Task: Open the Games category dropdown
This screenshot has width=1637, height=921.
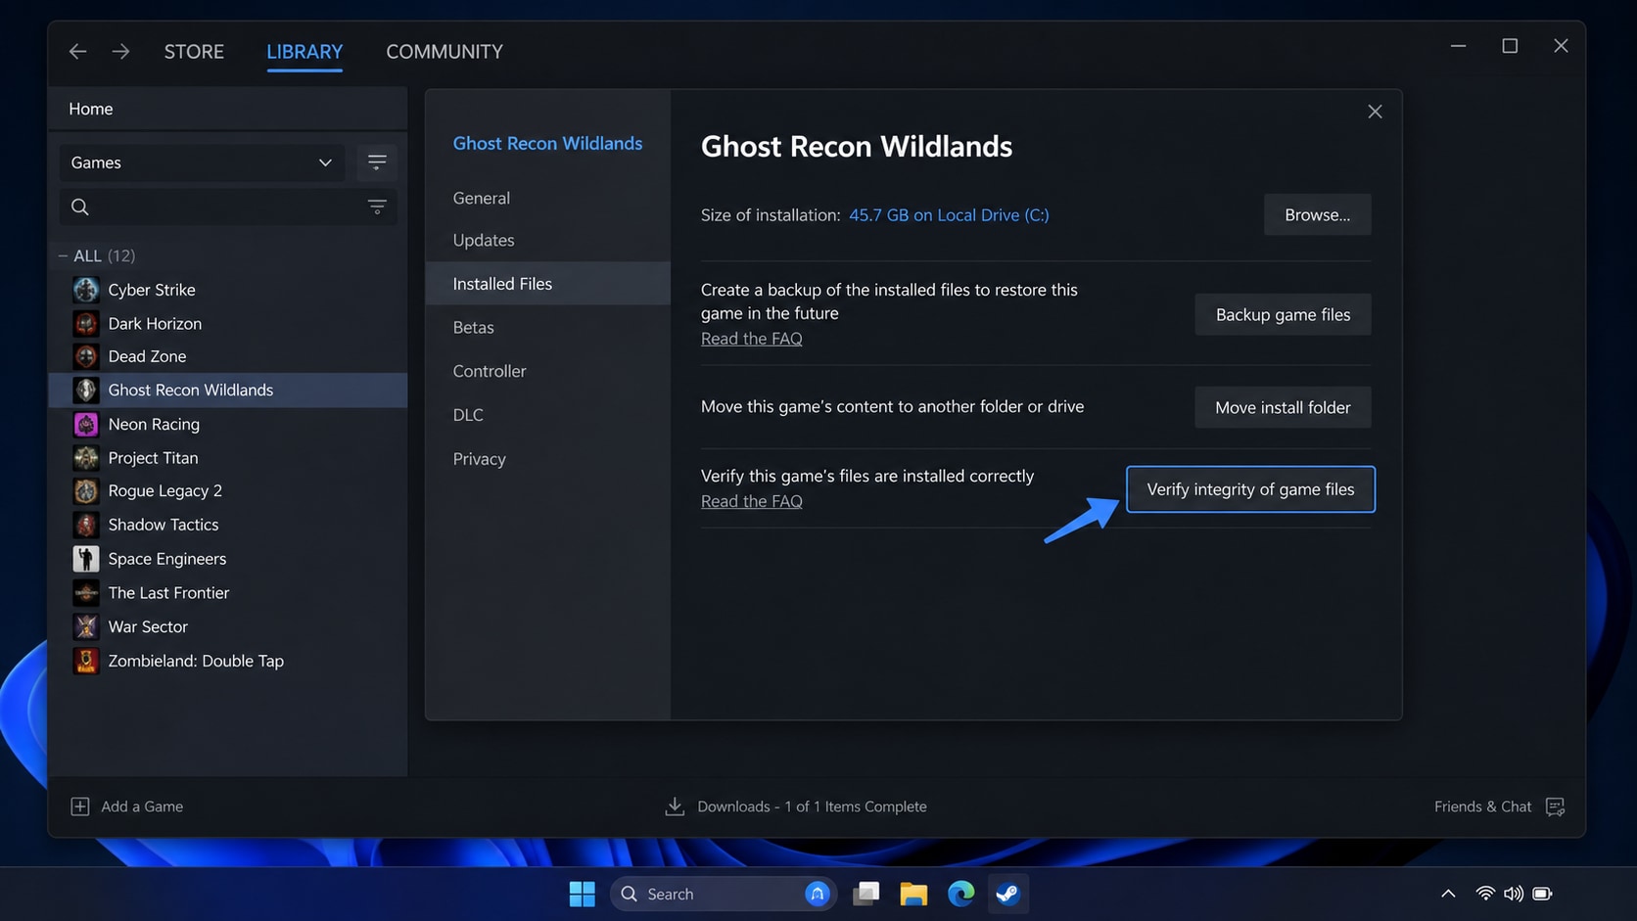Action: coord(202,162)
